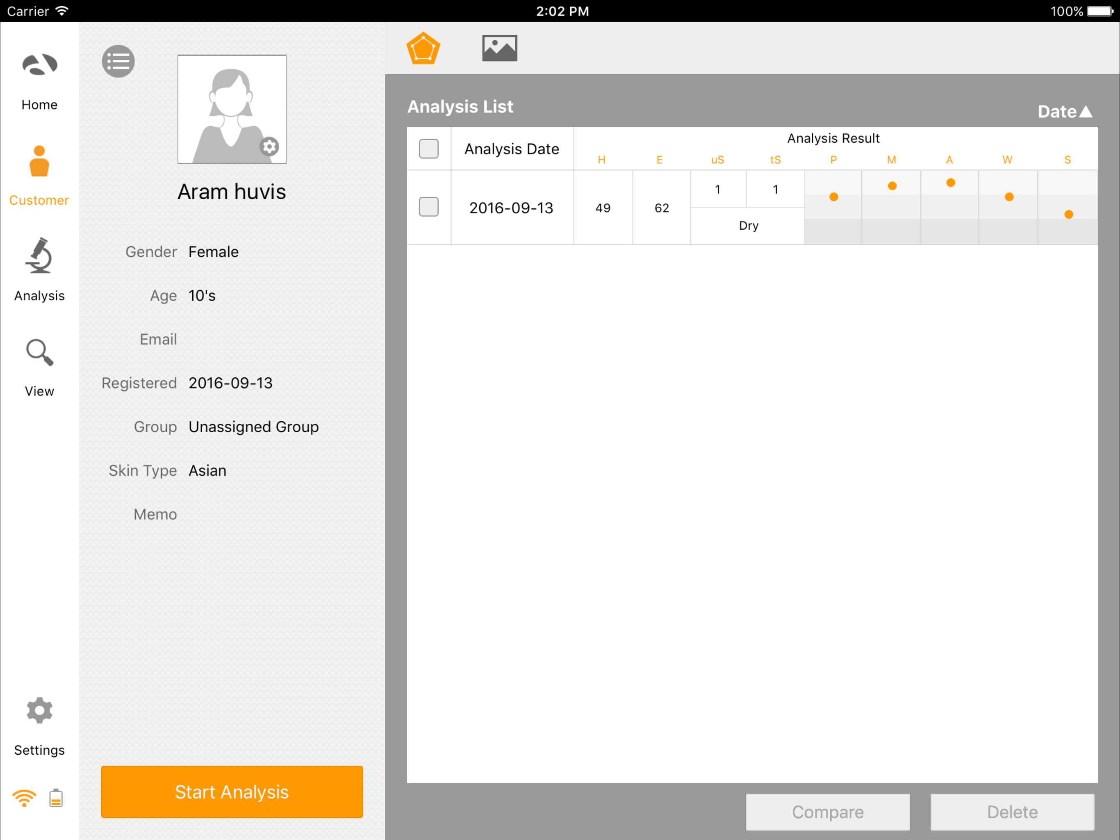The height and width of the screenshot is (840, 1120).
Task: Sort analysis list by Date
Action: pyautogui.click(x=1065, y=112)
